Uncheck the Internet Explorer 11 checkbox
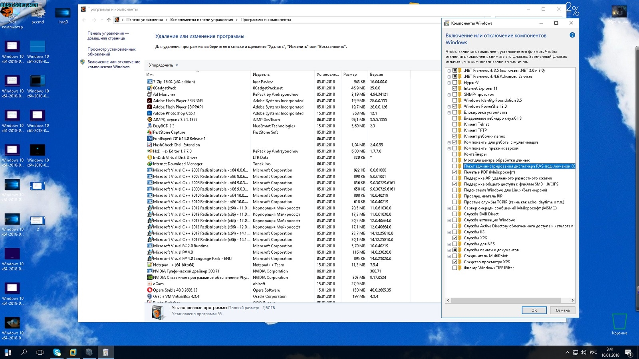Screen dimensions: 639x359 tap(454, 89)
